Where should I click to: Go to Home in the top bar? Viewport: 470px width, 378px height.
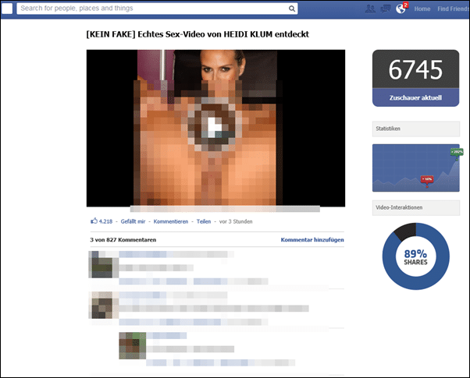[x=422, y=9]
